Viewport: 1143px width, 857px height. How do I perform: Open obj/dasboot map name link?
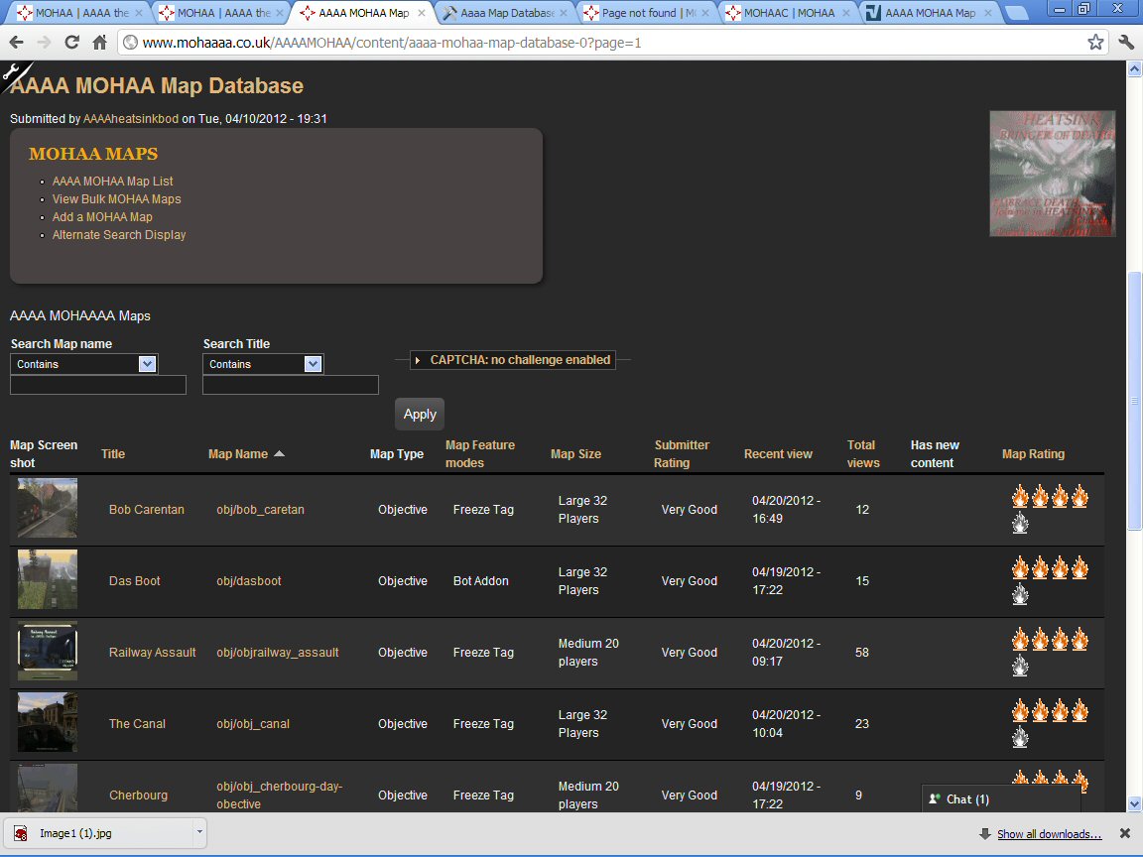pyautogui.click(x=249, y=581)
